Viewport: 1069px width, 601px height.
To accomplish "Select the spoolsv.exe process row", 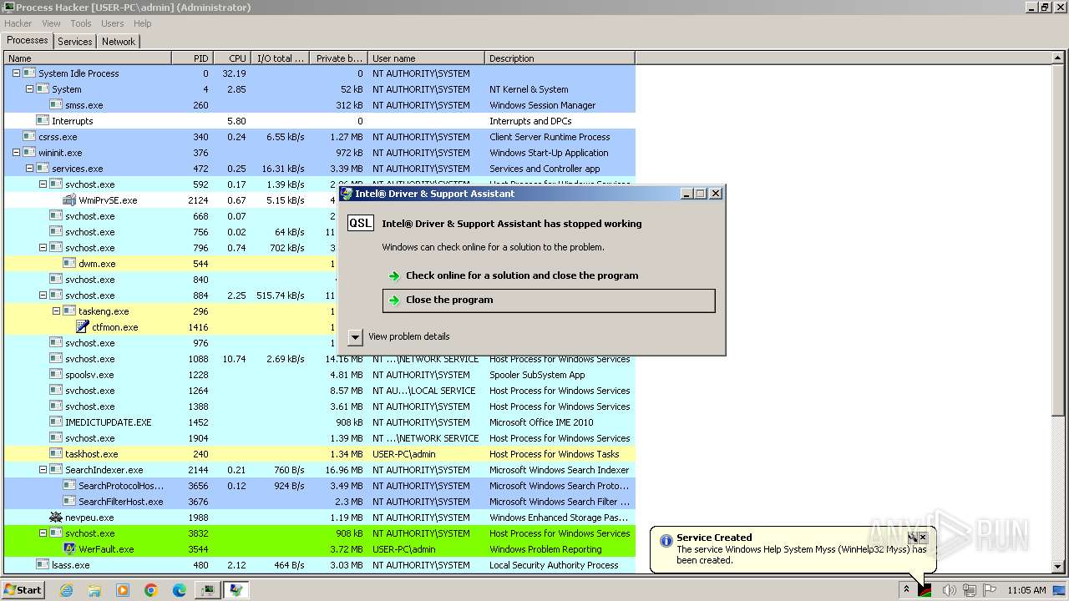I will (x=320, y=375).
